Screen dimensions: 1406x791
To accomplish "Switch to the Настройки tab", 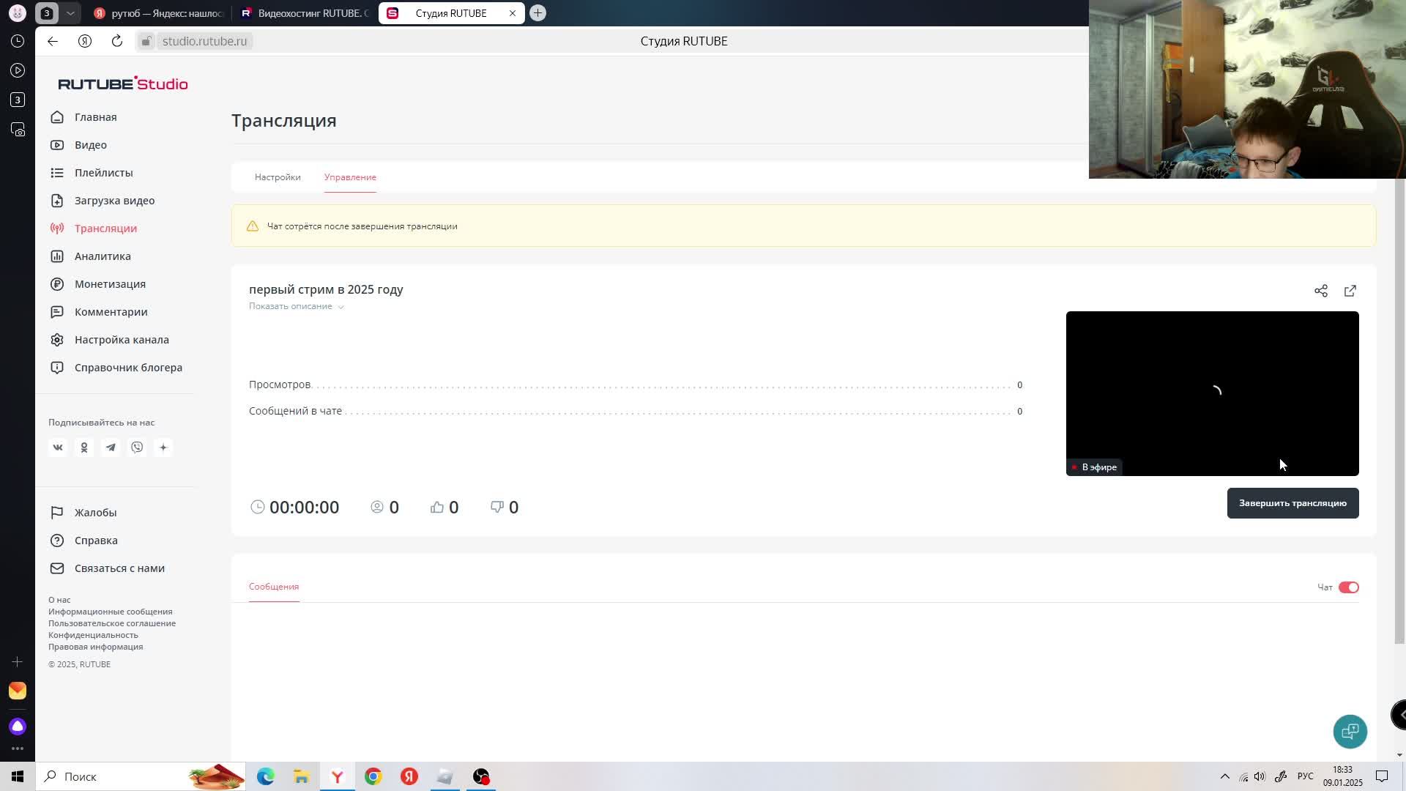I will [x=278, y=177].
